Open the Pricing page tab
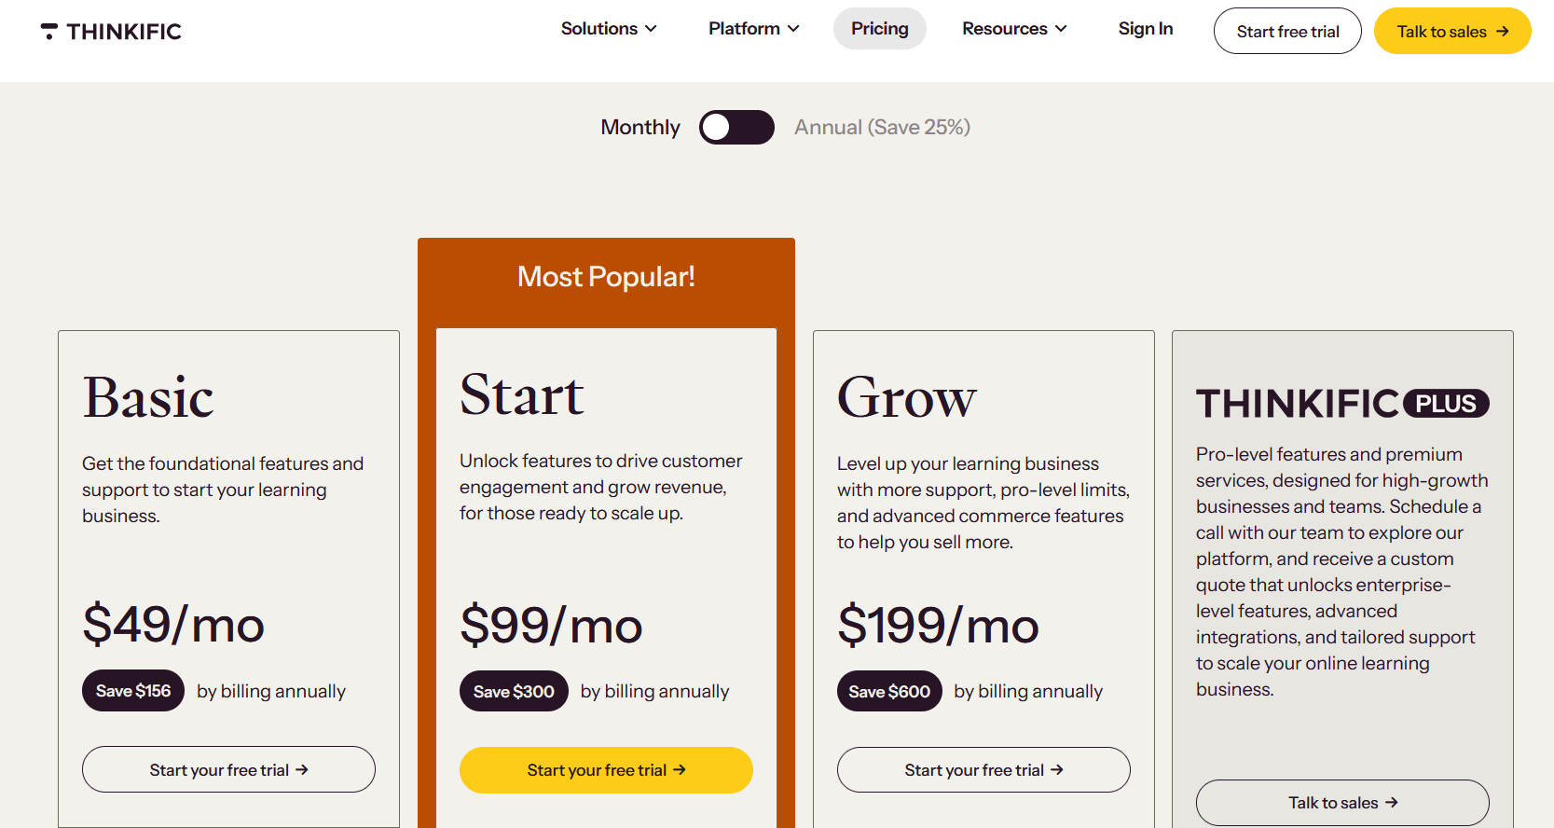1554x828 pixels. click(879, 29)
